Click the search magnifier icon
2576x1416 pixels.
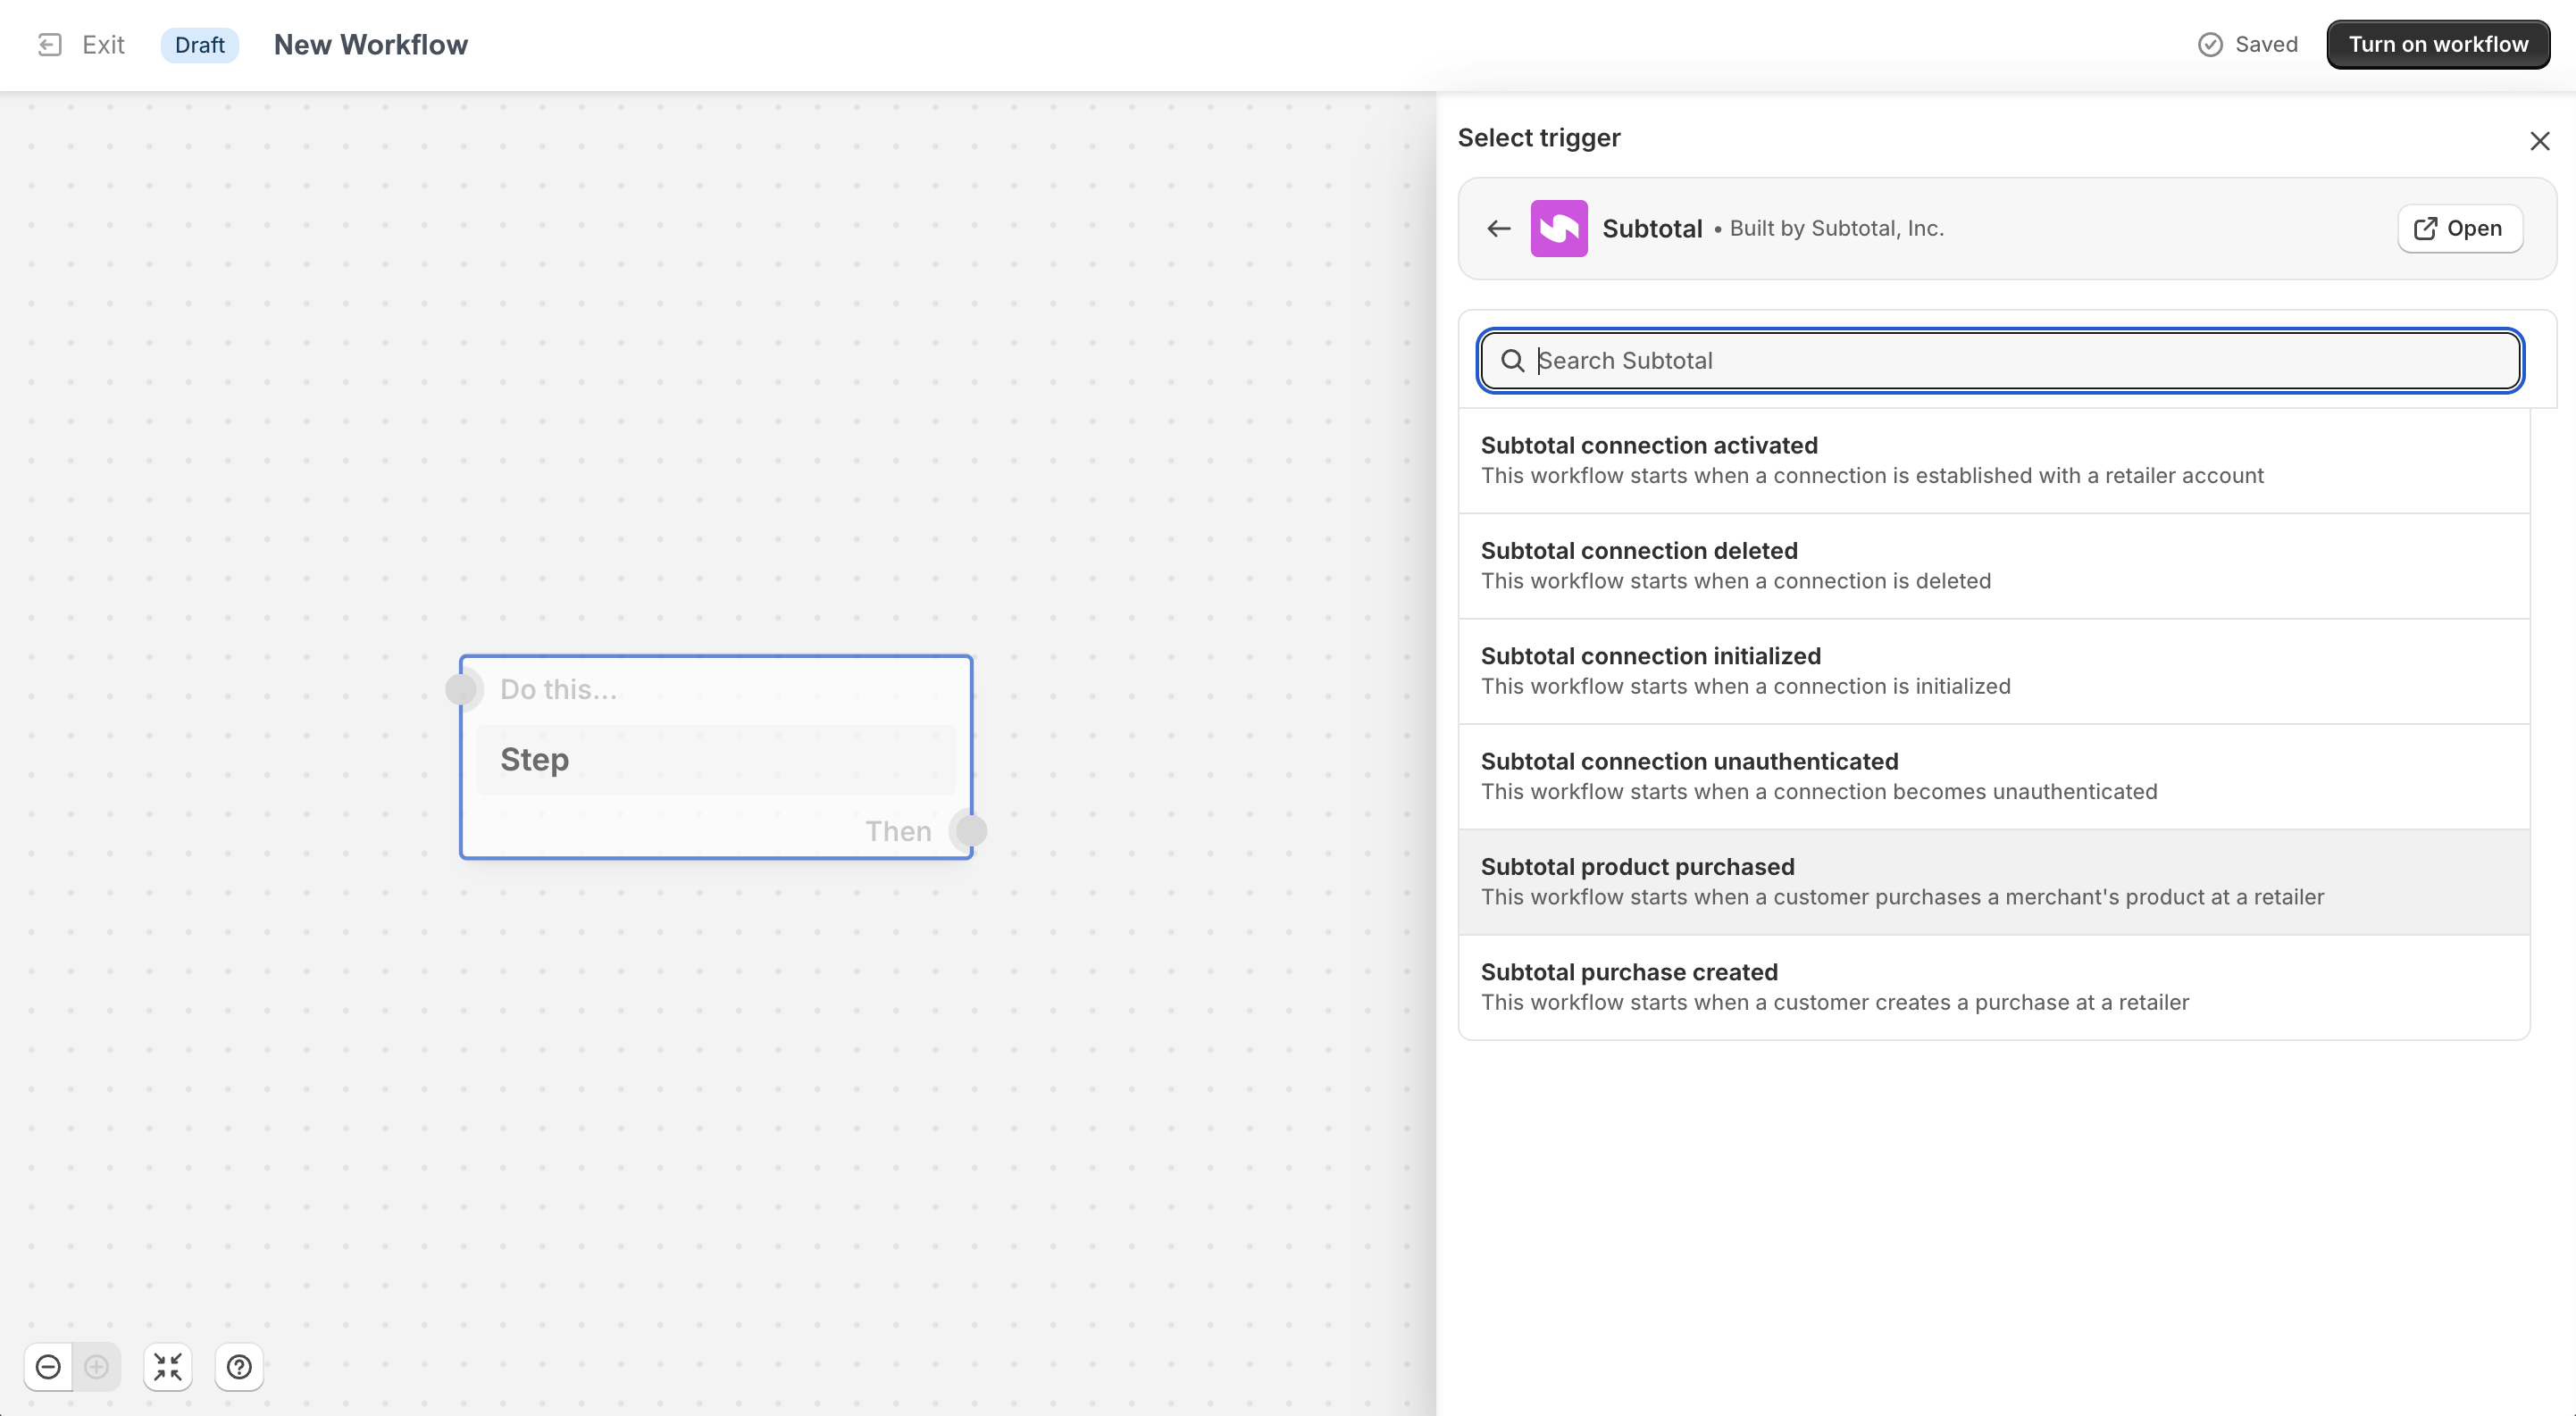(x=1512, y=361)
